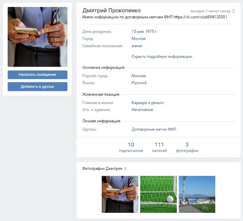The height and width of the screenshot is (221, 243).
Task: Click the Написать сообщение button
Action: point(38,74)
